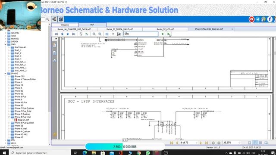Find previous 'dfu' match green arrow
276x155 pixels.
[163, 34]
